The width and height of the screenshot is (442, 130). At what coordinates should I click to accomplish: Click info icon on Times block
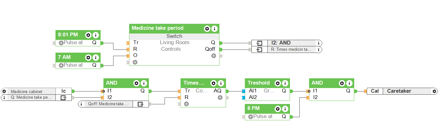(221, 83)
